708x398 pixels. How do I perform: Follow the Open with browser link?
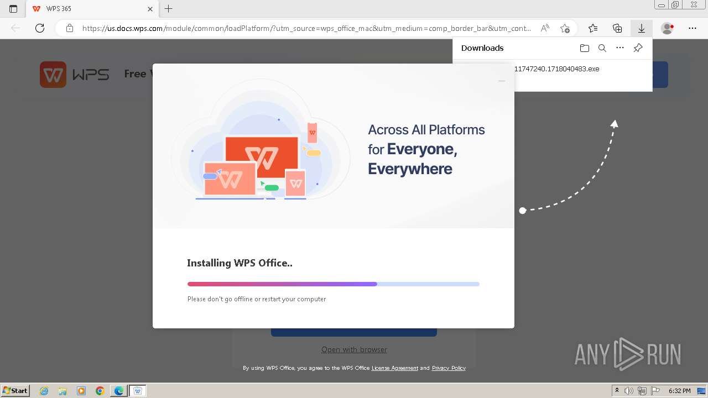click(x=354, y=349)
